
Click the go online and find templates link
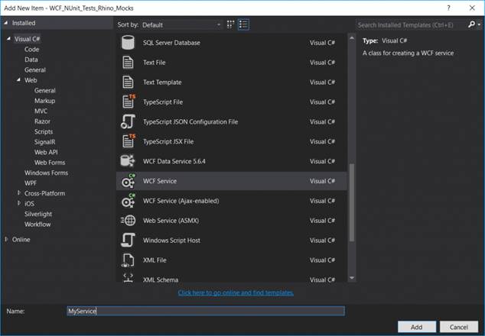coord(236,292)
